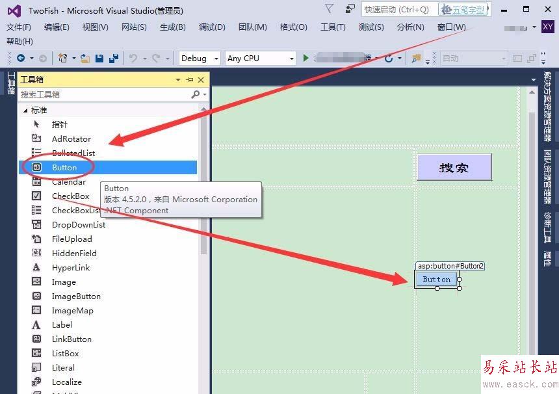Click the Navigate Backward toolbar icon
This screenshot has height=394, width=559.
click(21, 58)
